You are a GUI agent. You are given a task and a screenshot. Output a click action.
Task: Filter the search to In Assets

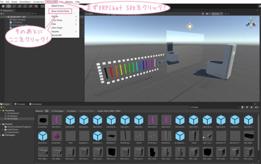[71, 111]
